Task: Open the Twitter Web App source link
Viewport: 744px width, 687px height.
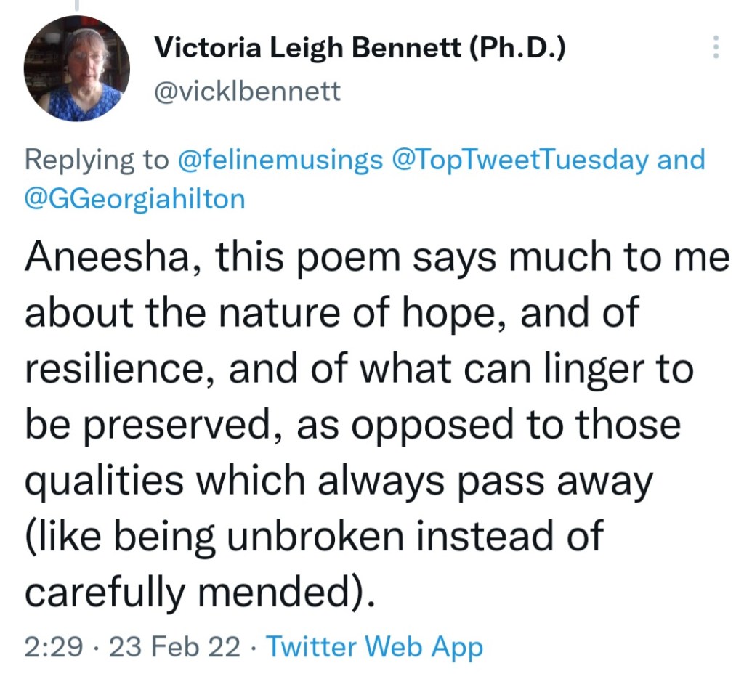Action: pyautogui.click(x=374, y=646)
